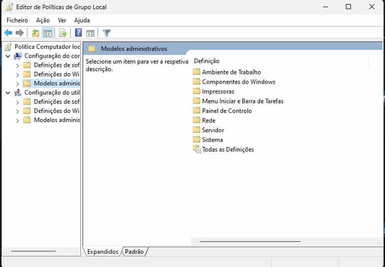Image resolution: width=385 pixels, height=267 pixels.
Task: Toggle the Show/Hide Console Tree icon
Action: pyautogui.click(x=47, y=33)
